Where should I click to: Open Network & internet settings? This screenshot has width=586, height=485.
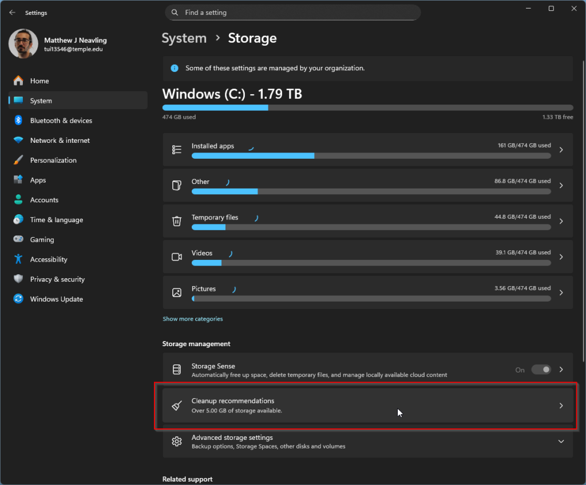tap(60, 141)
